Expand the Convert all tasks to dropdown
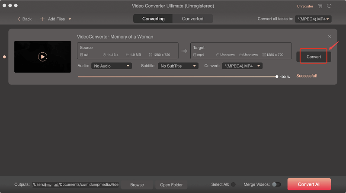Viewport: 346px width, 193px height. tap(313, 19)
